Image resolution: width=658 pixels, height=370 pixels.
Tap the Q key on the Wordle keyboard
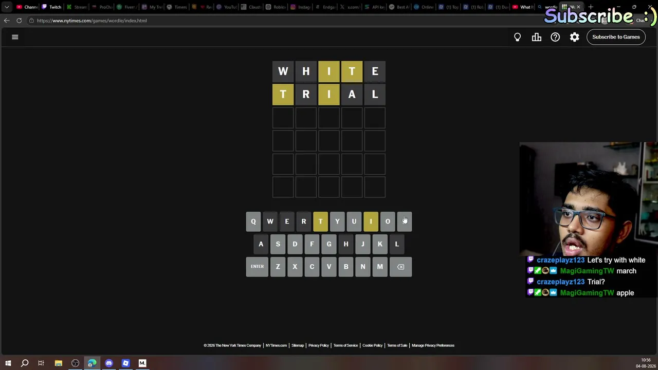click(x=253, y=221)
